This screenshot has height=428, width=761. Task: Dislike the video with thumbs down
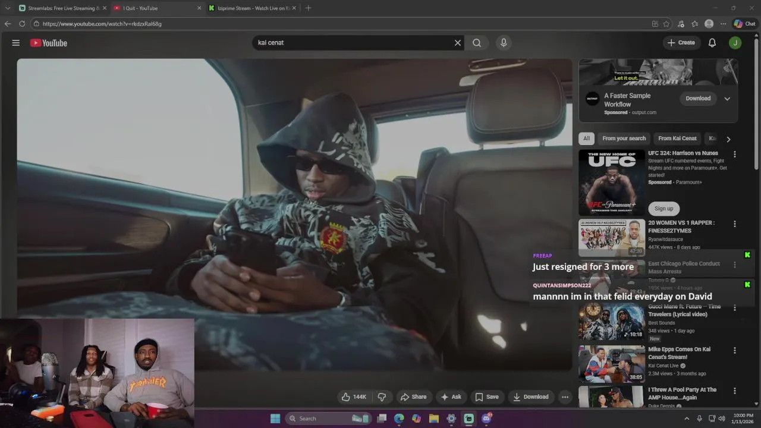[382, 397]
